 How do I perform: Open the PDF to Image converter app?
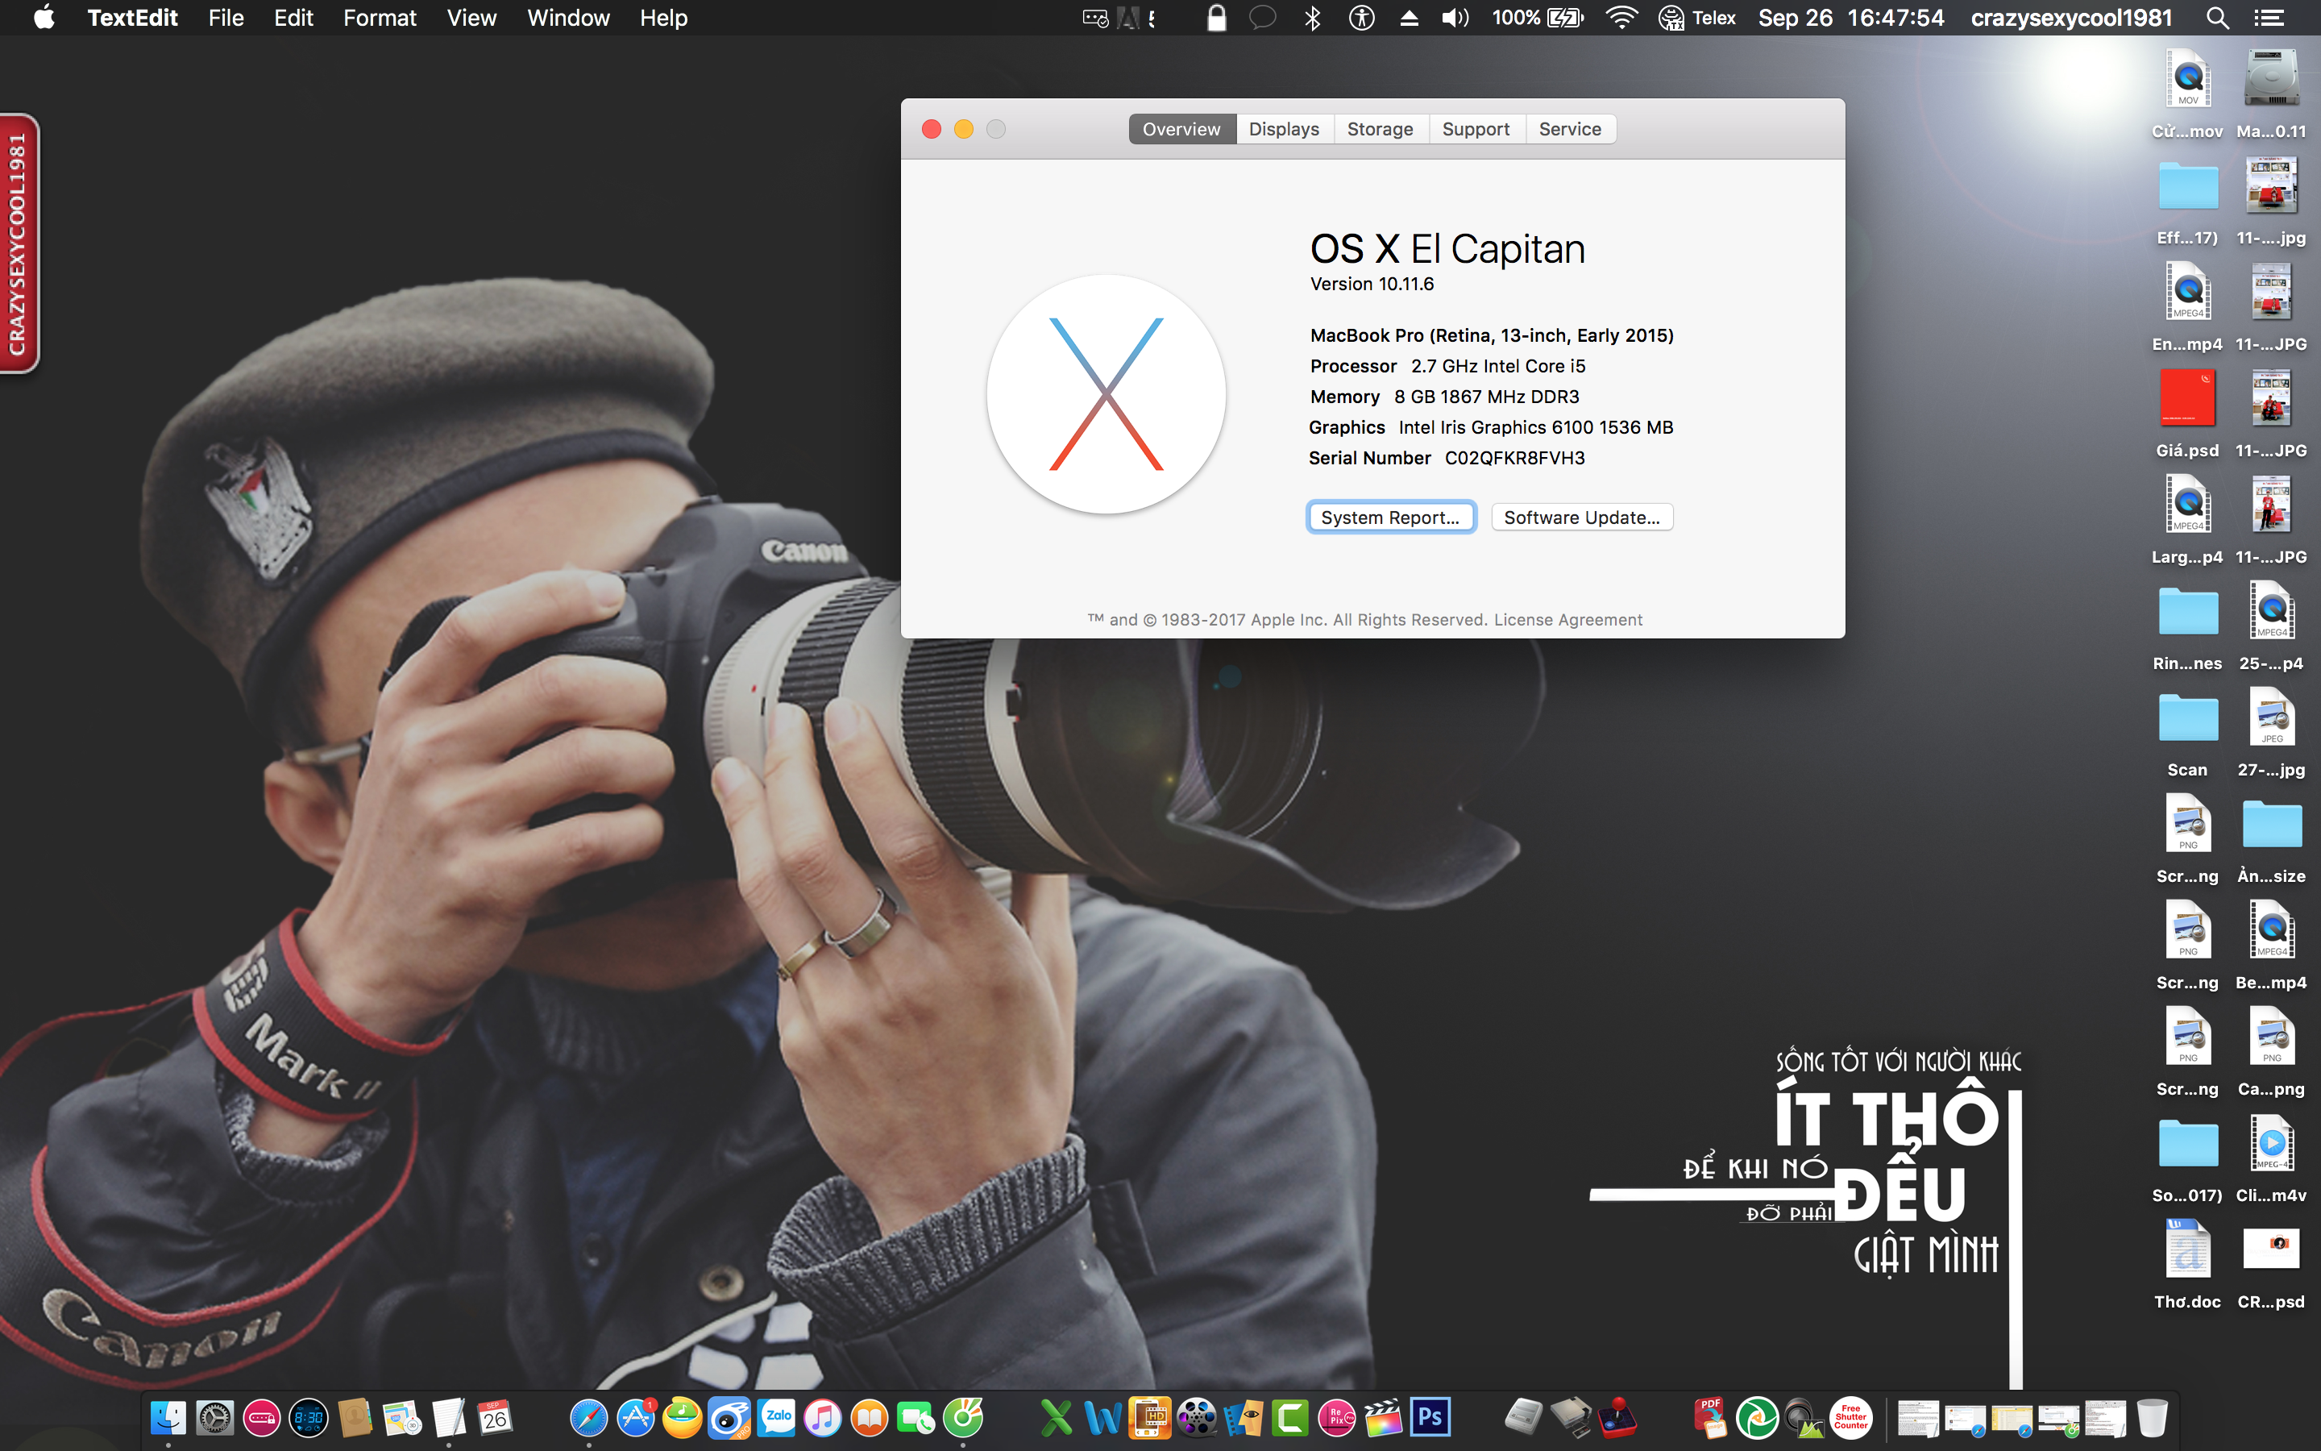(1710, 1416)
